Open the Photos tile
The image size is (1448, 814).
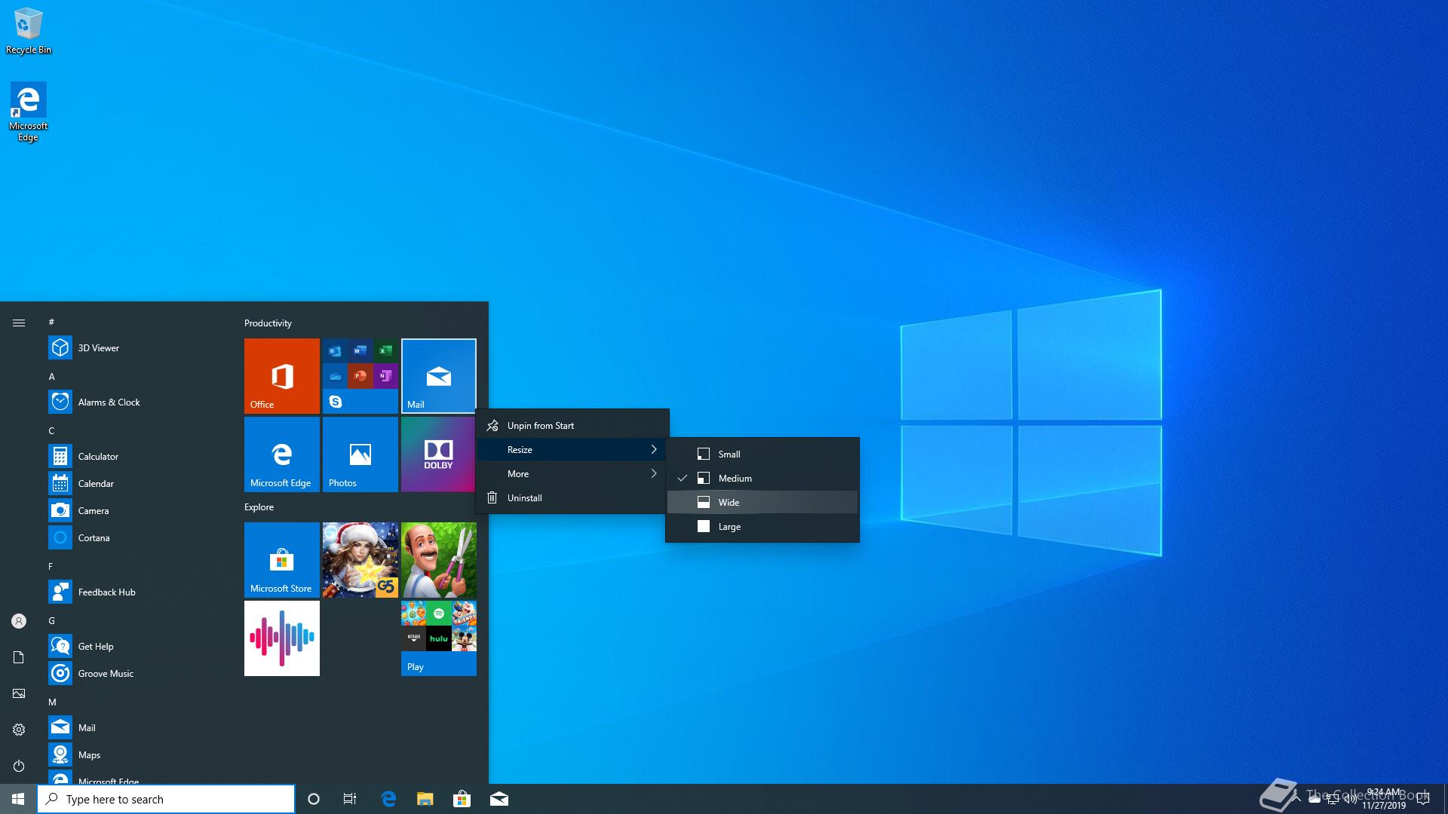360,454
